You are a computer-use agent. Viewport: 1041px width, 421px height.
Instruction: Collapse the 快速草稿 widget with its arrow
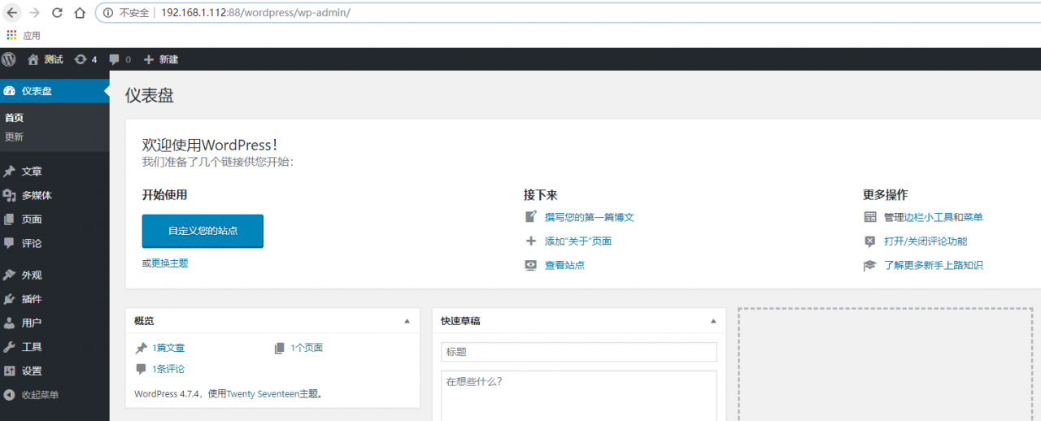713,321
